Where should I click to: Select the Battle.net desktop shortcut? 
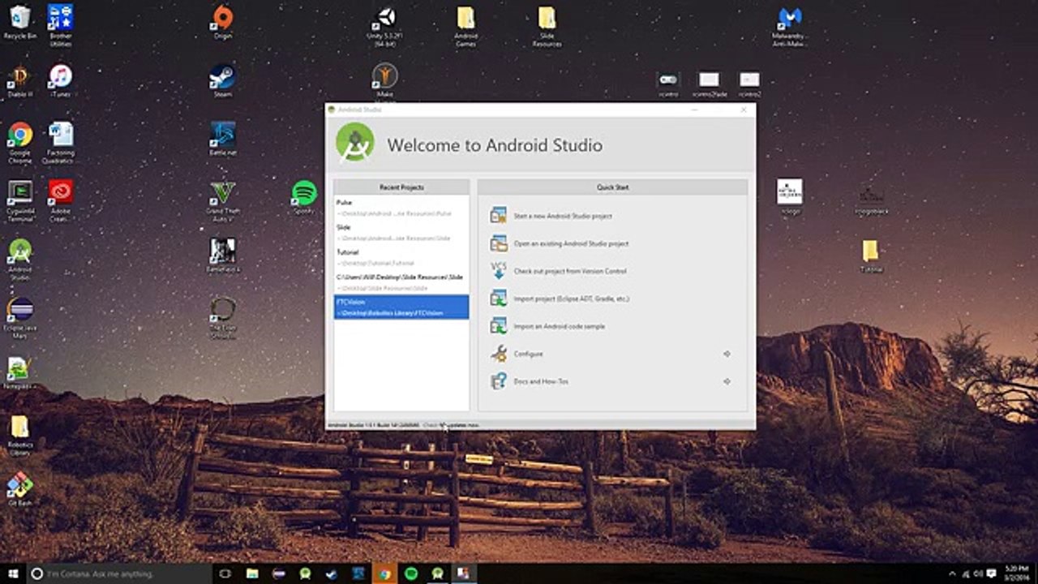pyautogui.click(x=222, y=139)
